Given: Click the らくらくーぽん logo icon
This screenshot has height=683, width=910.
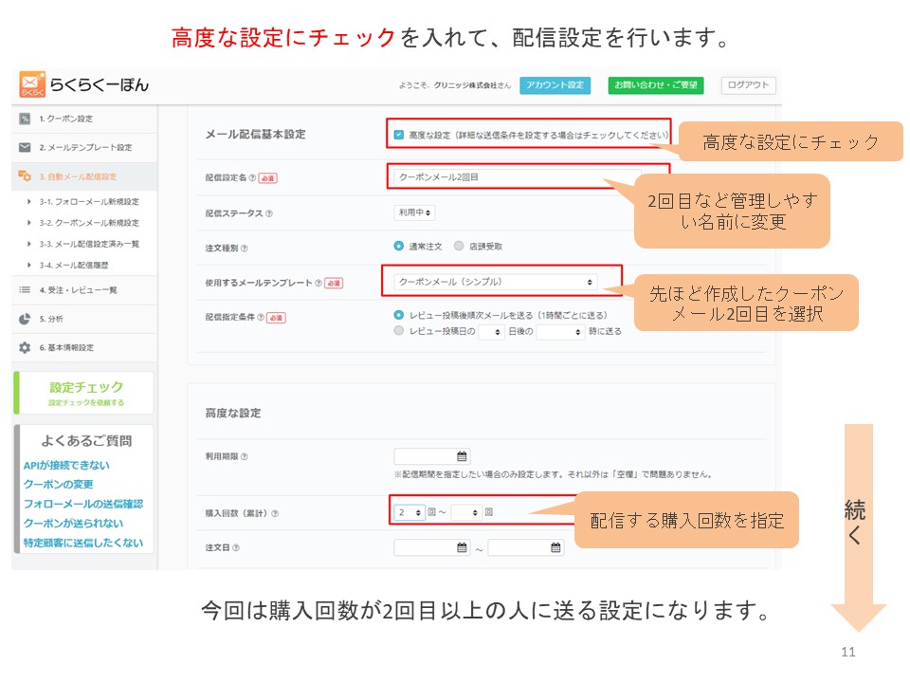Looking at the screenshot, I should (x=32, y=85).
